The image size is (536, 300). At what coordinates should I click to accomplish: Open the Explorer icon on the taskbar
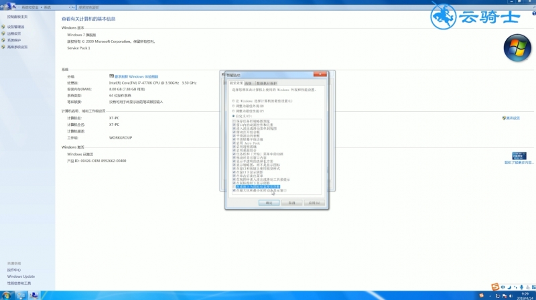point(21,295)
